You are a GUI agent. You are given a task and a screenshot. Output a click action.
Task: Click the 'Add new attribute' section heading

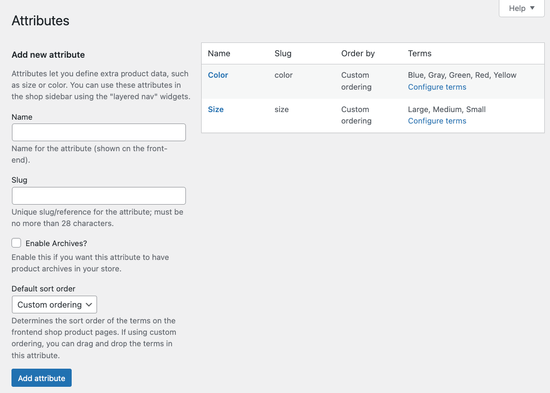(48, 55)
